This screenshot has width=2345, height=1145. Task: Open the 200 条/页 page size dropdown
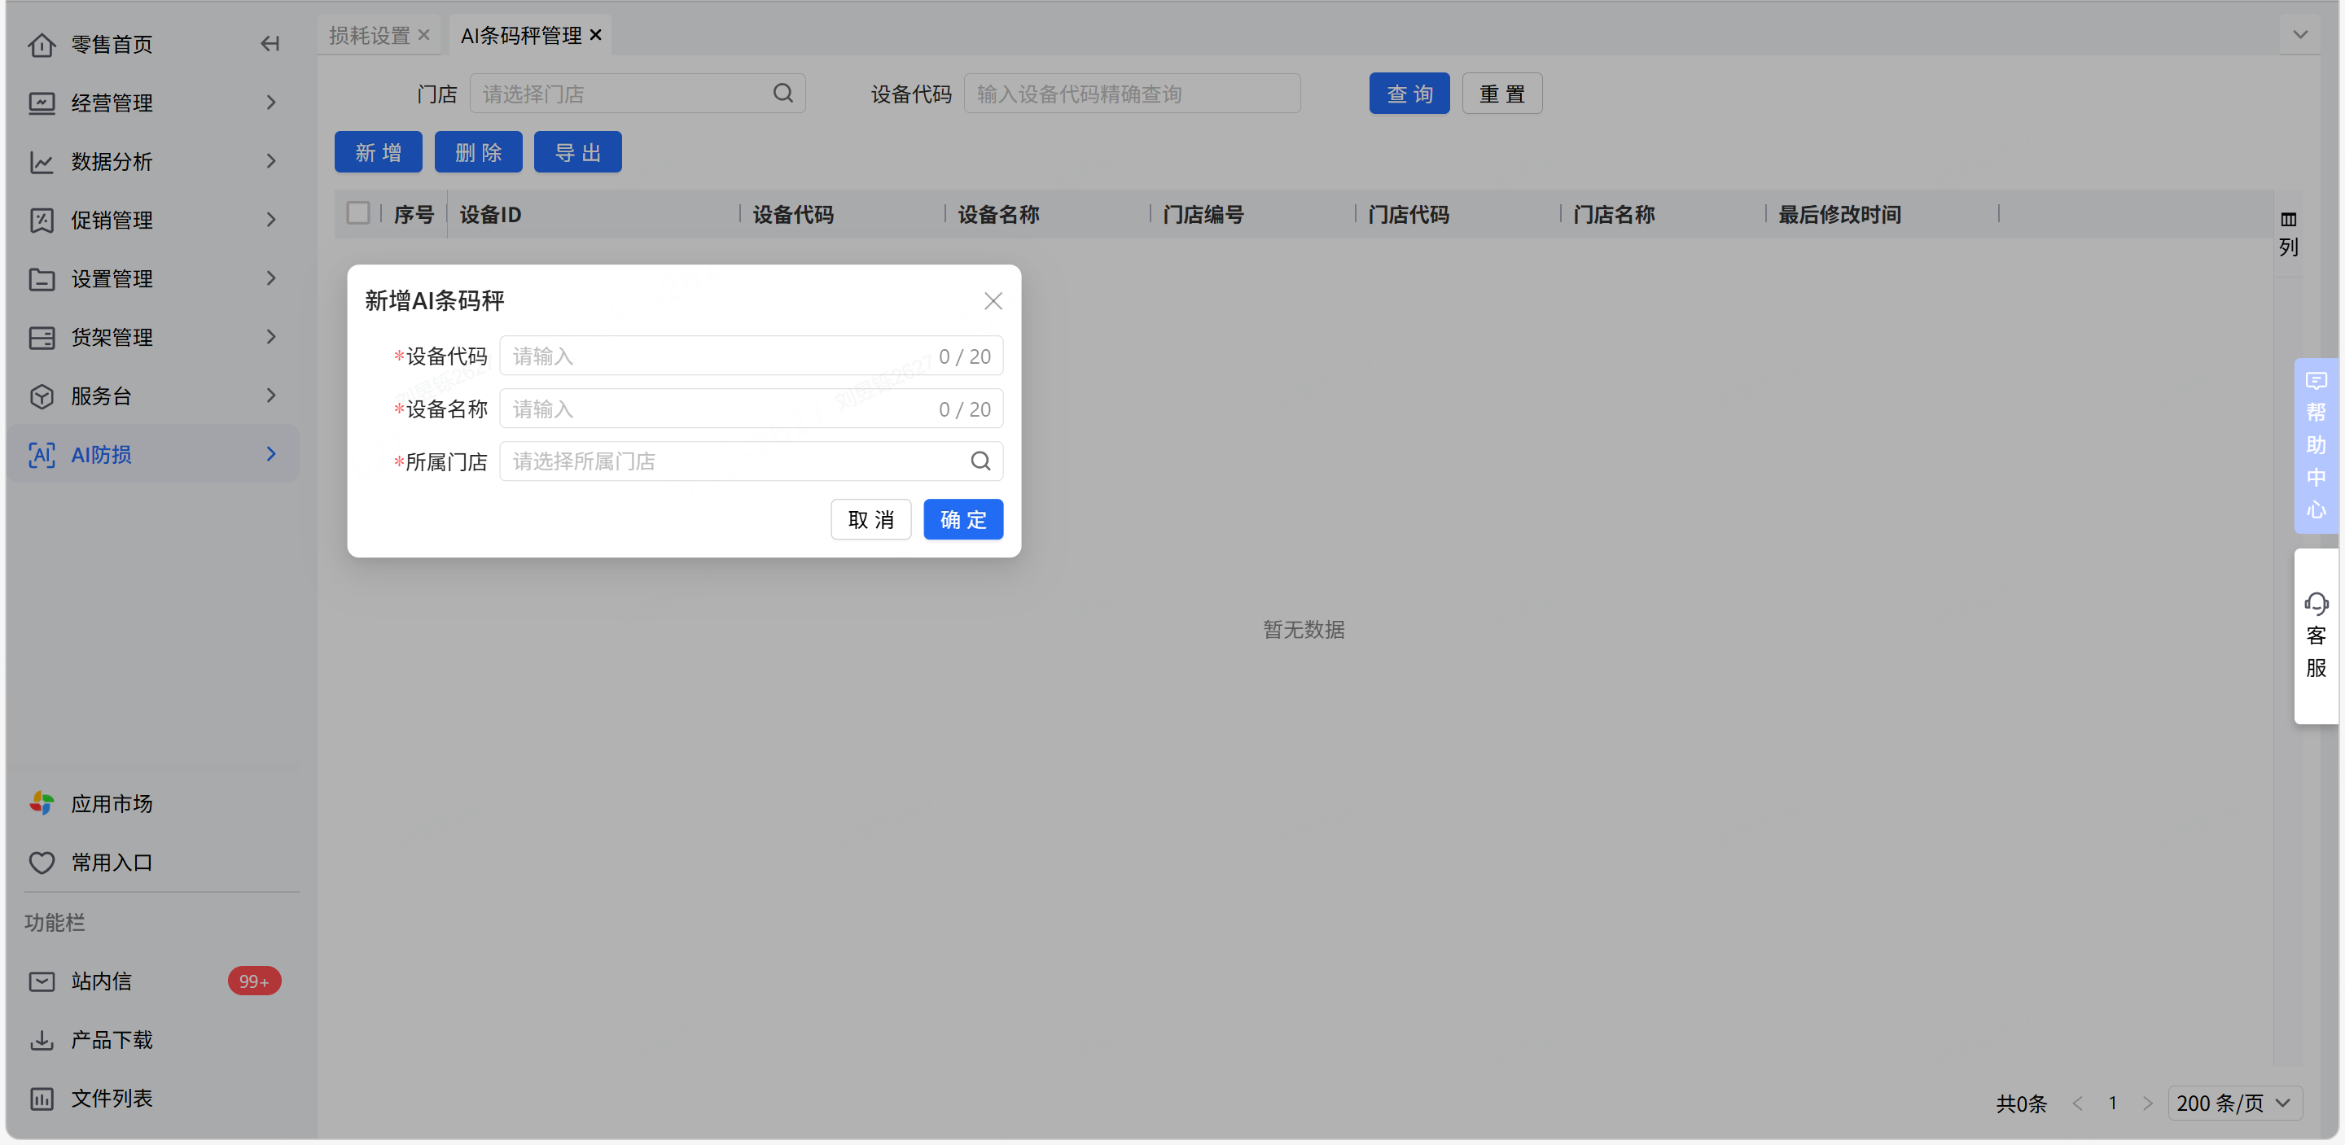click(2234, 1102)
